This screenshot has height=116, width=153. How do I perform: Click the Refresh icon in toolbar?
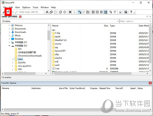point(61,12)
